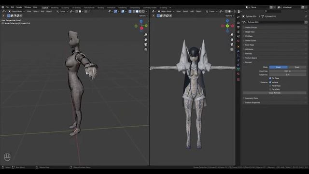Click the green Y circle on right viewport gizmo
Viewport: 309px width, 174px height.
point(227,26)
